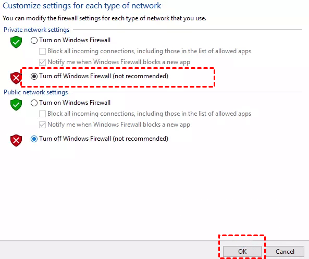Select public 'Turn off Windows Firewall' radio button
This screenshot has height=259, width=309.
pos(34,139)
